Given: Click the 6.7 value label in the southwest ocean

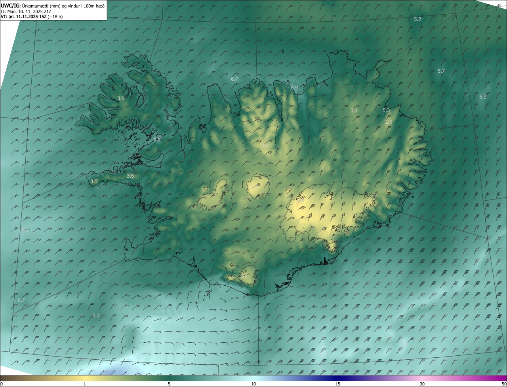Looking at the screenshot, I should point(21,300).
